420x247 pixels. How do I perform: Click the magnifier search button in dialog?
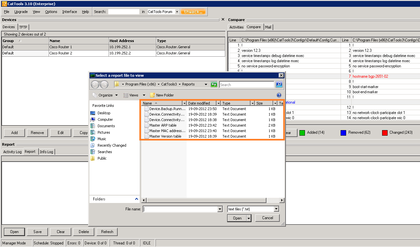click(x=279, y=84)
